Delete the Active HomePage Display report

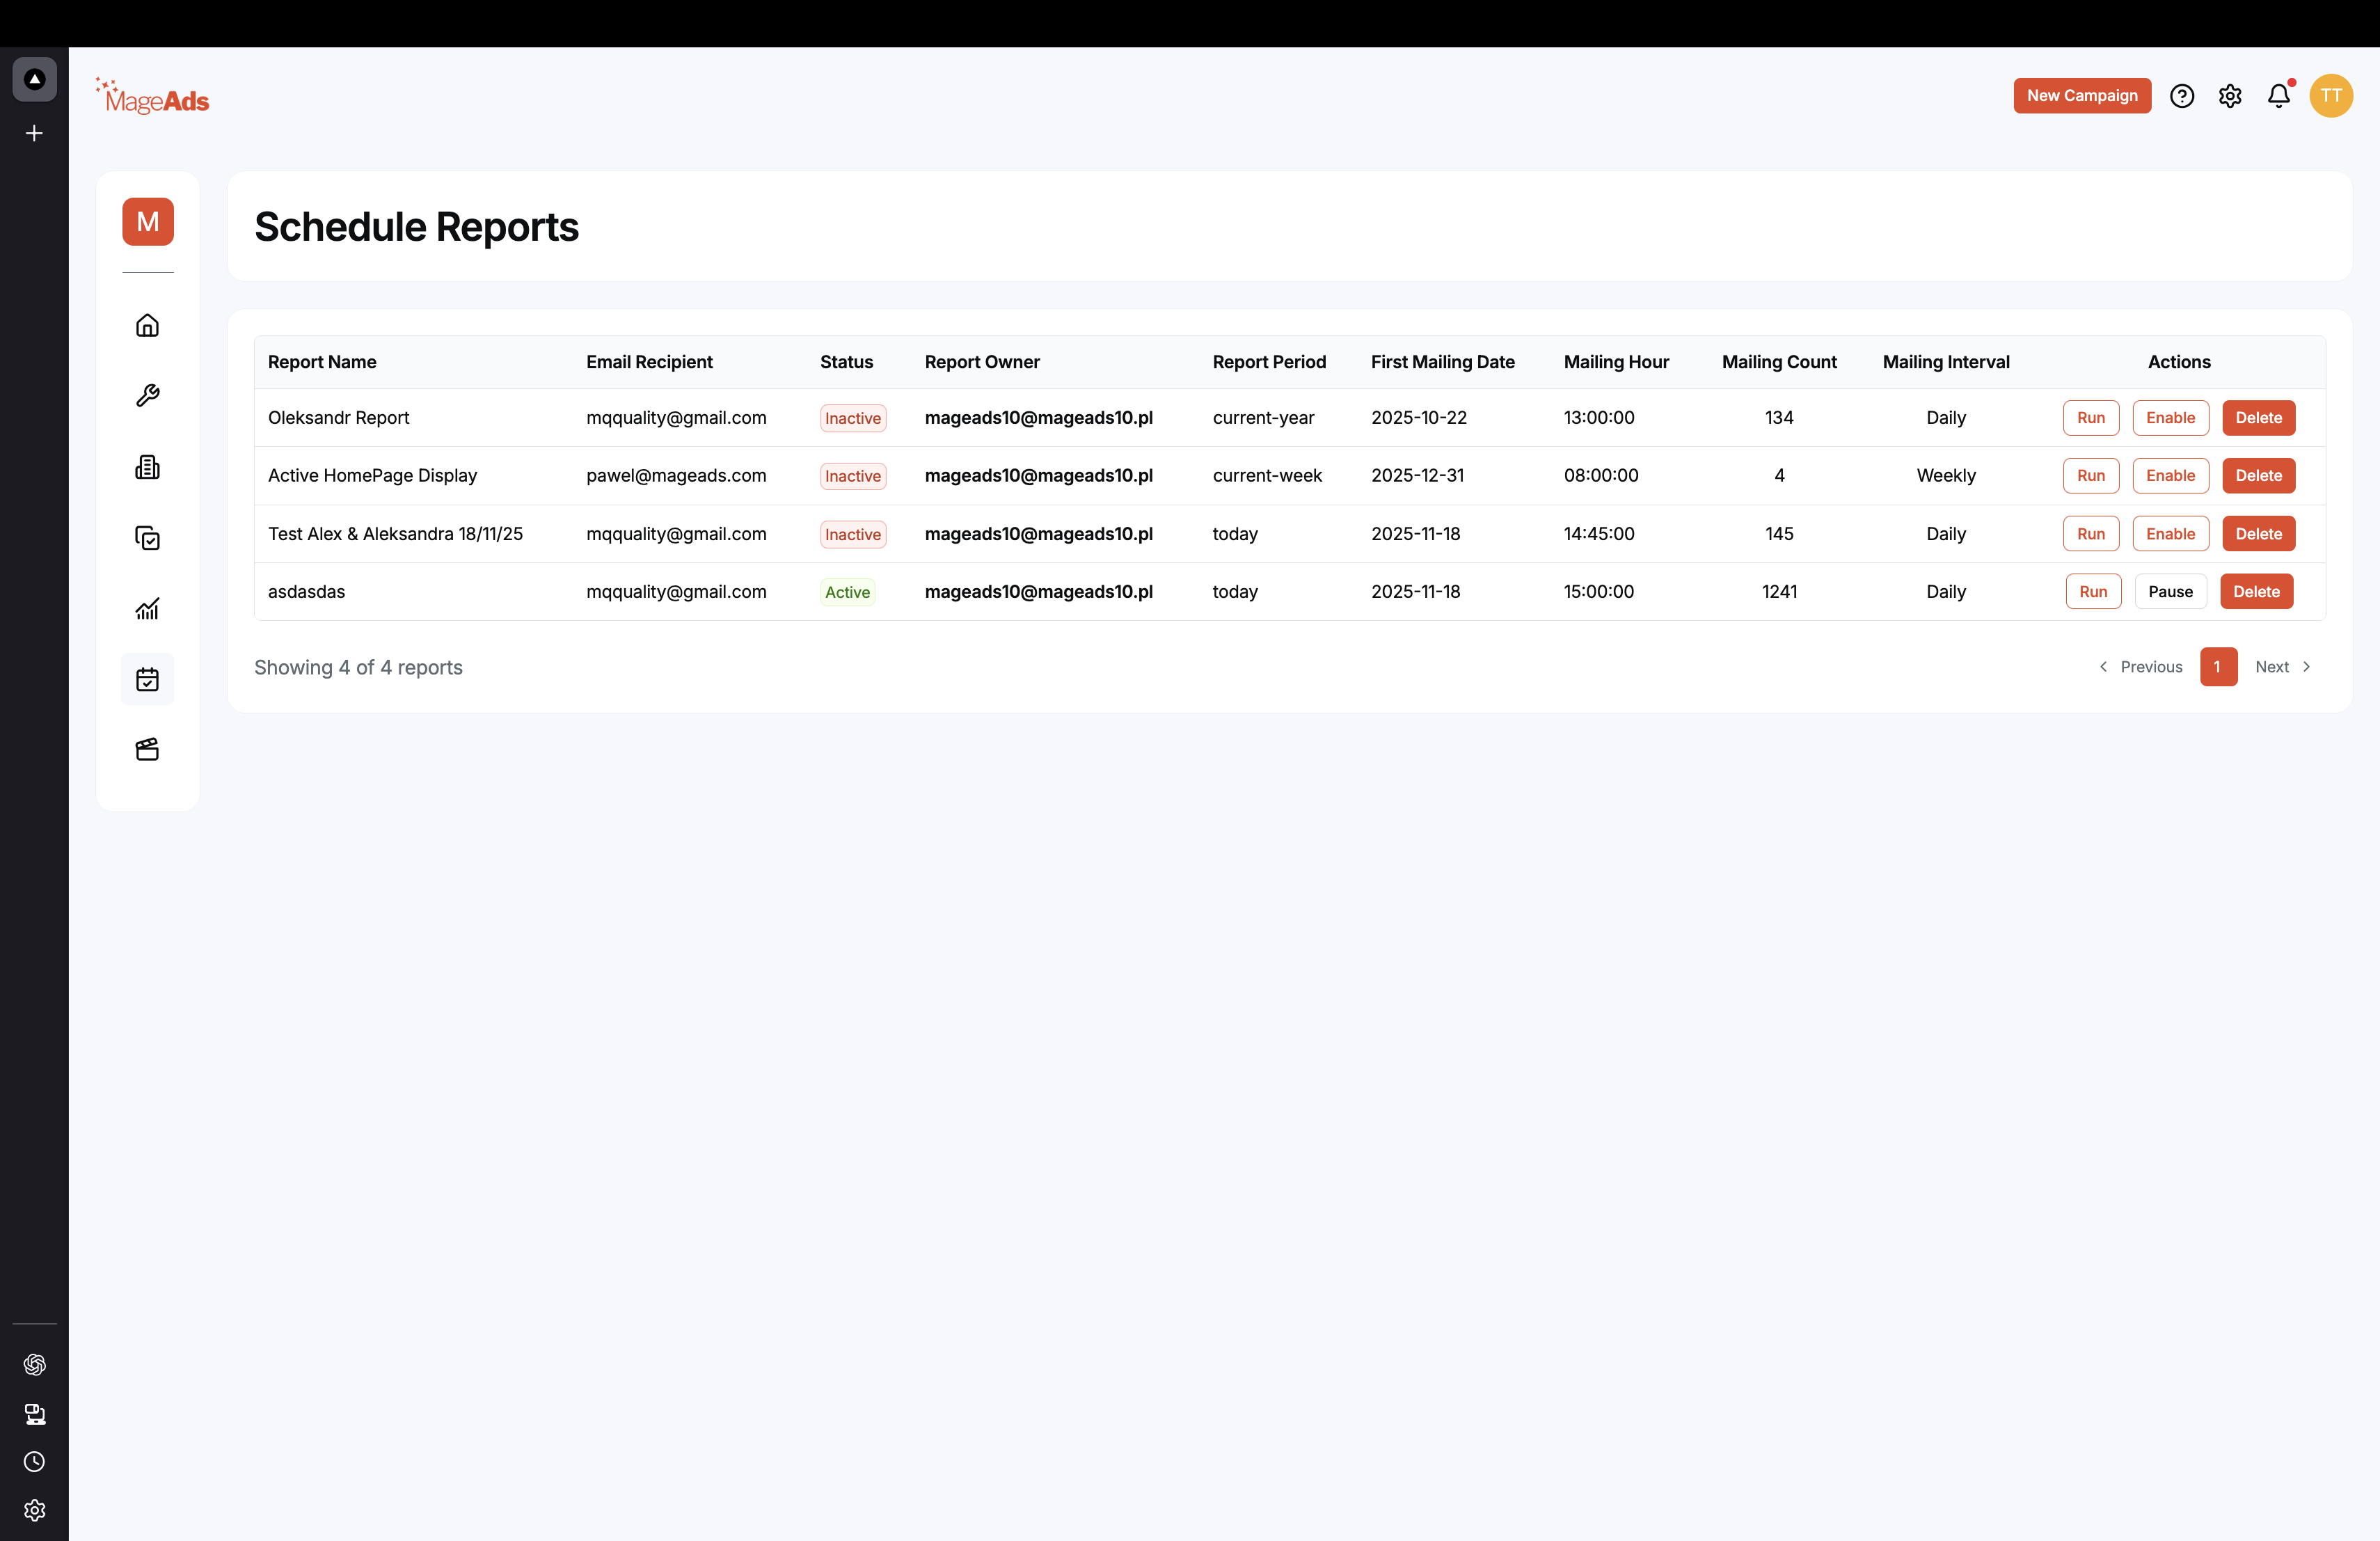2258,476
